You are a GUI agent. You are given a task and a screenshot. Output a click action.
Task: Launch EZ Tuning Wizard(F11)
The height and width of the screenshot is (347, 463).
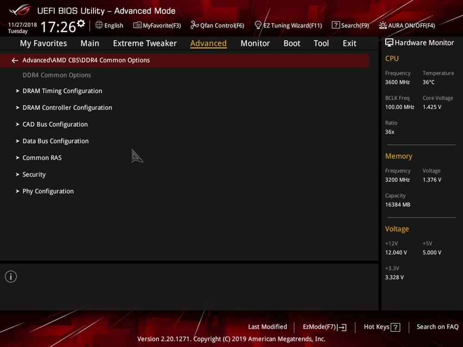[293, 25]
